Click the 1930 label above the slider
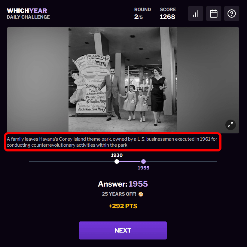247x247 pixels. [x=117, y=155]
